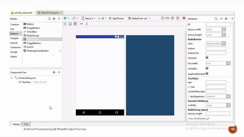Toggle the checked checkbox

[x=207, y=57]
